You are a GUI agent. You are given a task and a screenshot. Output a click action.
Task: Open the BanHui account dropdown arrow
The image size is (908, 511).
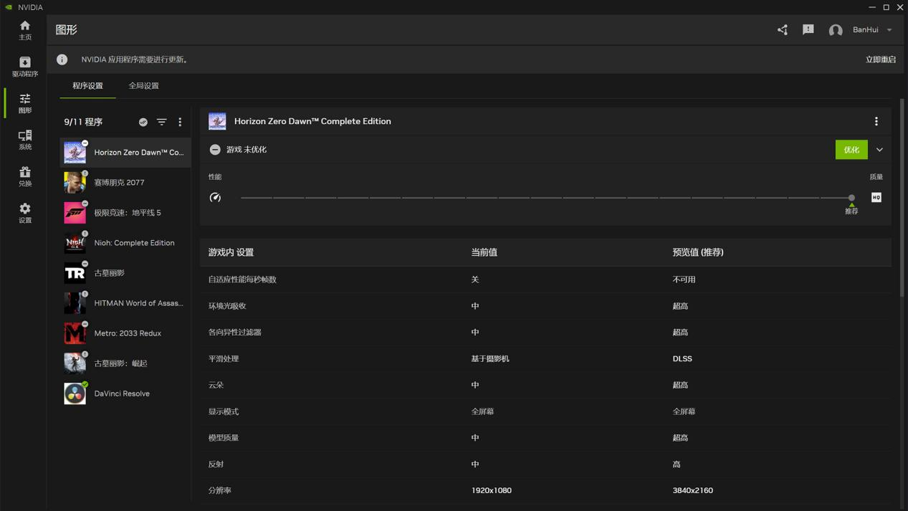coord(889,30)
